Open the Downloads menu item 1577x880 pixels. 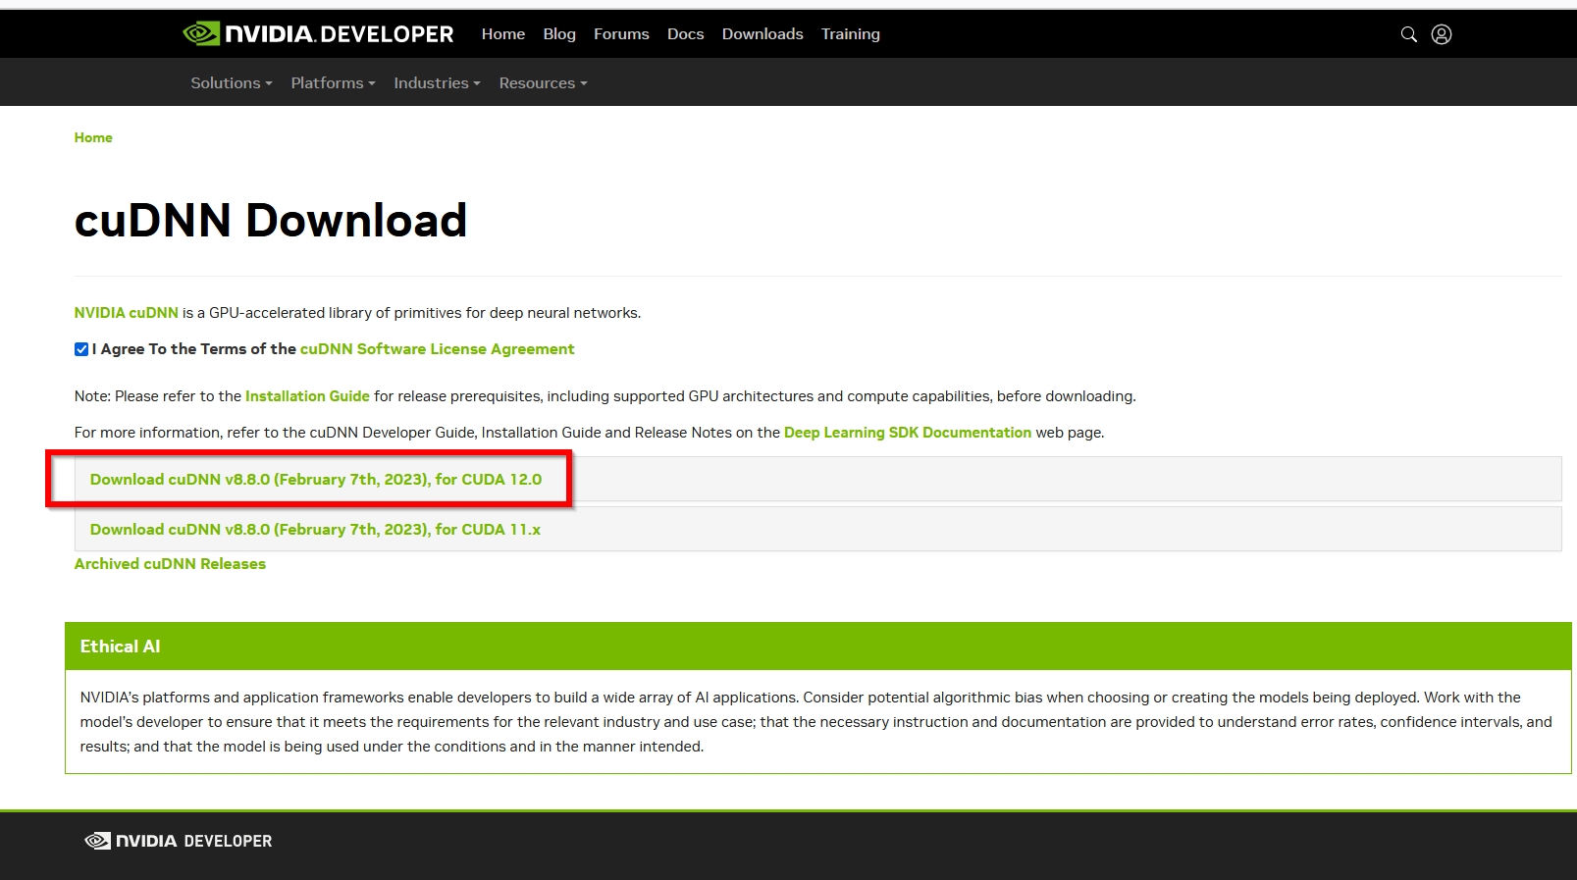762,34
